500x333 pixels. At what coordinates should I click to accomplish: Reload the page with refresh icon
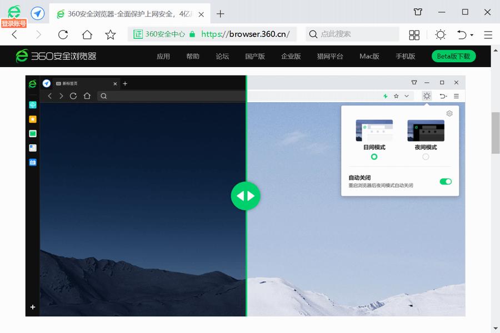(63, 34)
